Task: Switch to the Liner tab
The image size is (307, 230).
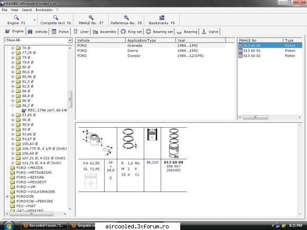Action: click(x=81, y=32)
